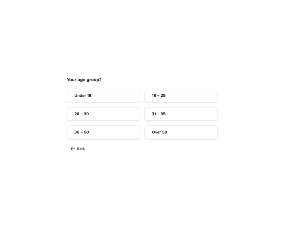Viewport: 286px width, 225px height.
Task: Pick the 26 ~ 30 age range
Action: (x=103, y=114)
